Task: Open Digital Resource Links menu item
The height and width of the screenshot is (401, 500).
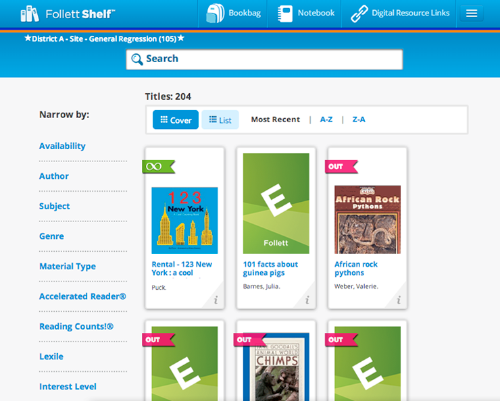Action: point(399,14)
